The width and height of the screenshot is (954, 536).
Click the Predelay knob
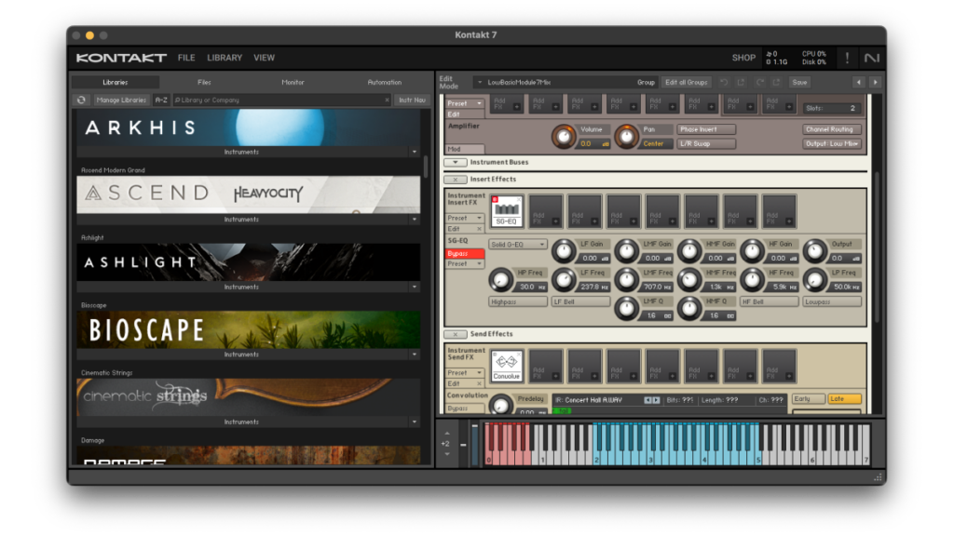tap(500, 405)
